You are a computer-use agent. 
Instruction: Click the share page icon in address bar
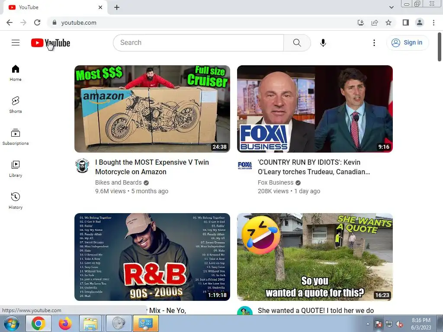pyautogui.click(x=375, y=22)
